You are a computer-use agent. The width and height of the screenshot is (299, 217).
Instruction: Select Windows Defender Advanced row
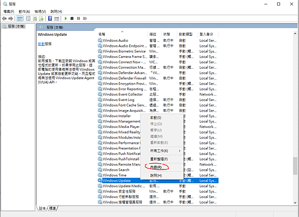(158, 73)
